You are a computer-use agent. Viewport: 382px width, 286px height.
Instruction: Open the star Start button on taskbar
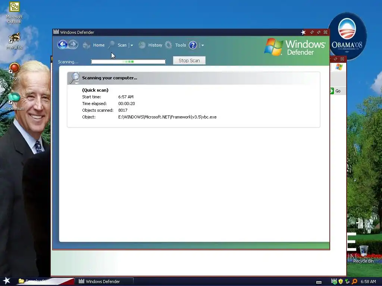[x=7, y=281]
